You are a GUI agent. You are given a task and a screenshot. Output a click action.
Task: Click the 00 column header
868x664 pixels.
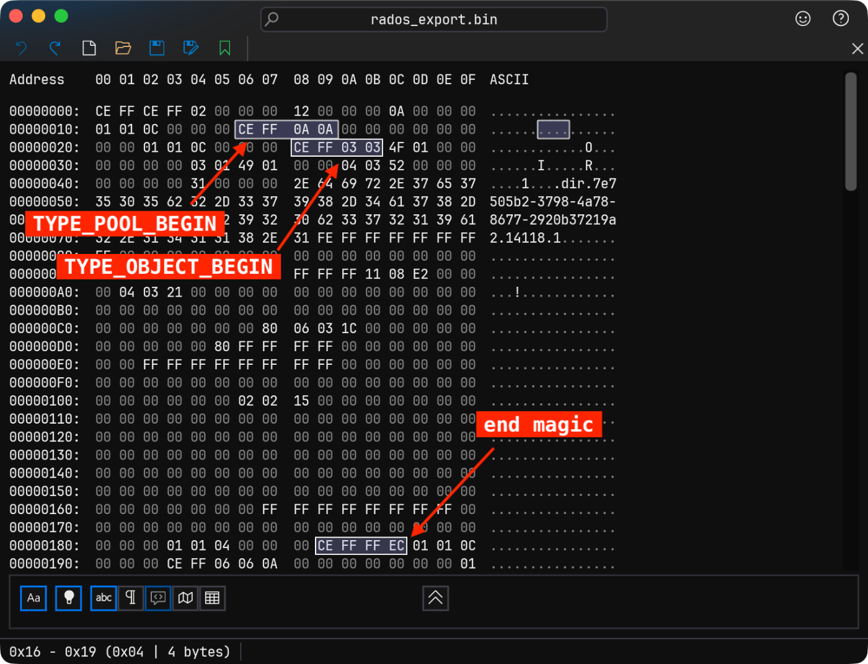103,80
